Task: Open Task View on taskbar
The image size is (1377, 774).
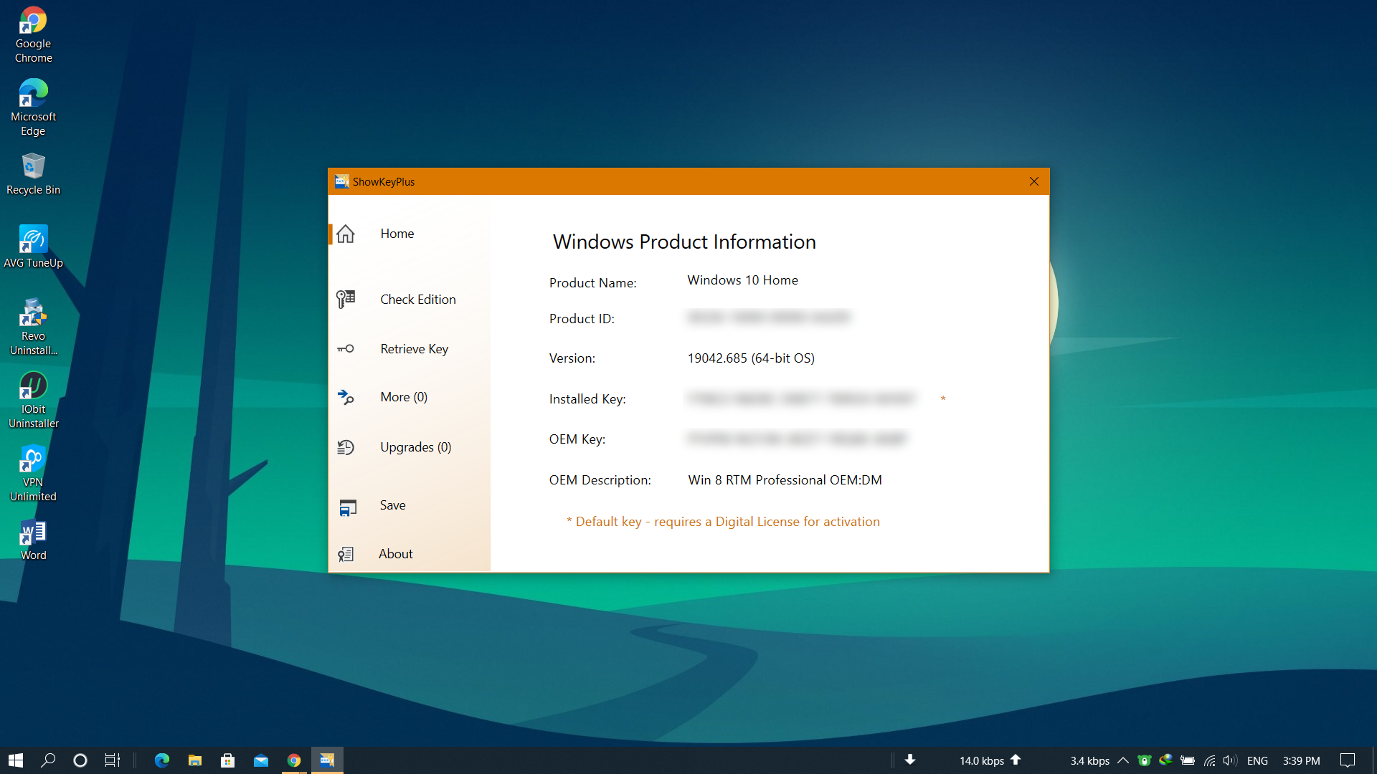Action: click(x=113, y=760)
